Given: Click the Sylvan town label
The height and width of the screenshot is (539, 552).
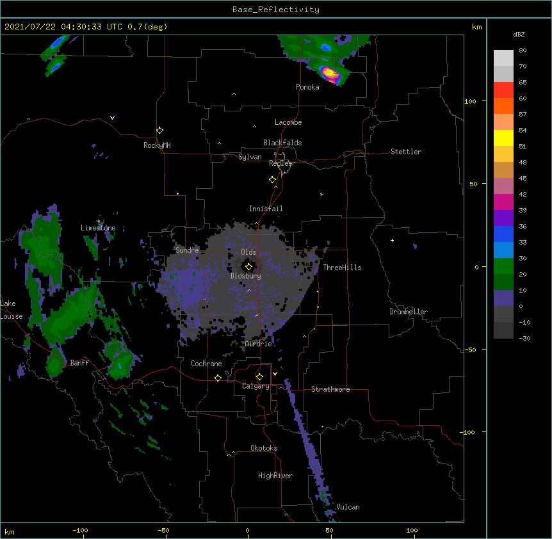Looking at the screenshot, I should point(250,157).
